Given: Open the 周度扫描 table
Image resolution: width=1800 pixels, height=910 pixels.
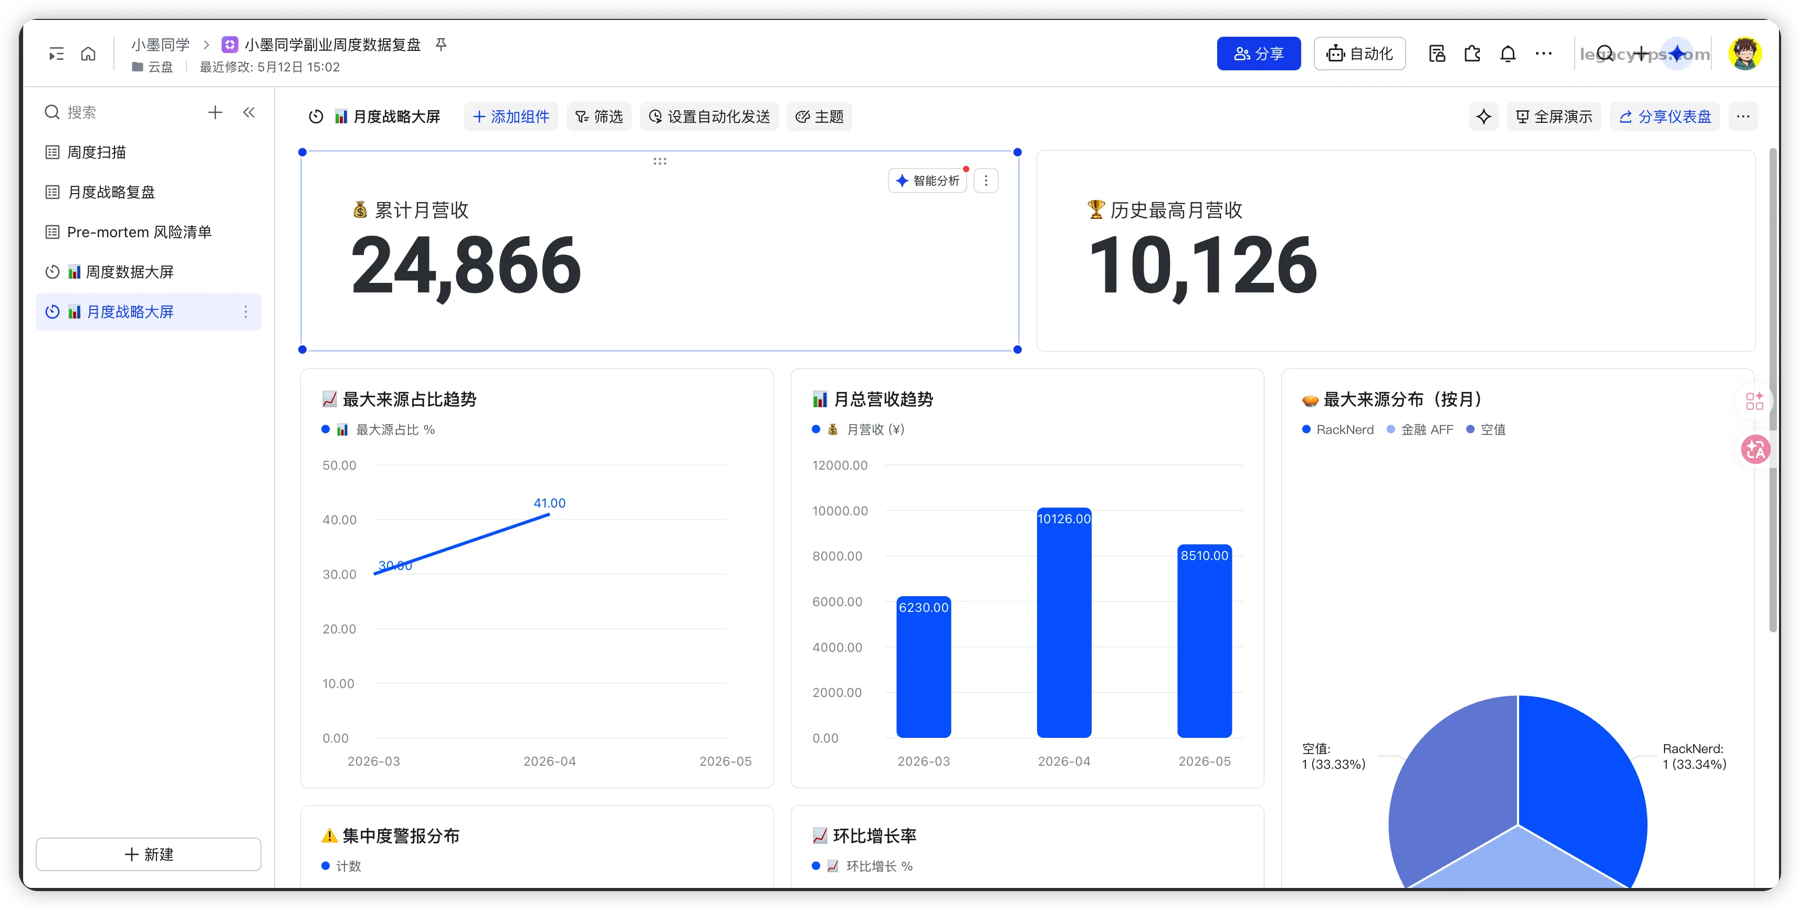Looking at the screenshot, I should coord(149,152).
